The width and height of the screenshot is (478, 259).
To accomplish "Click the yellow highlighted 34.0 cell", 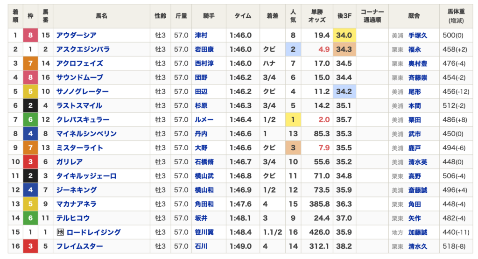I will coord(344,35).
